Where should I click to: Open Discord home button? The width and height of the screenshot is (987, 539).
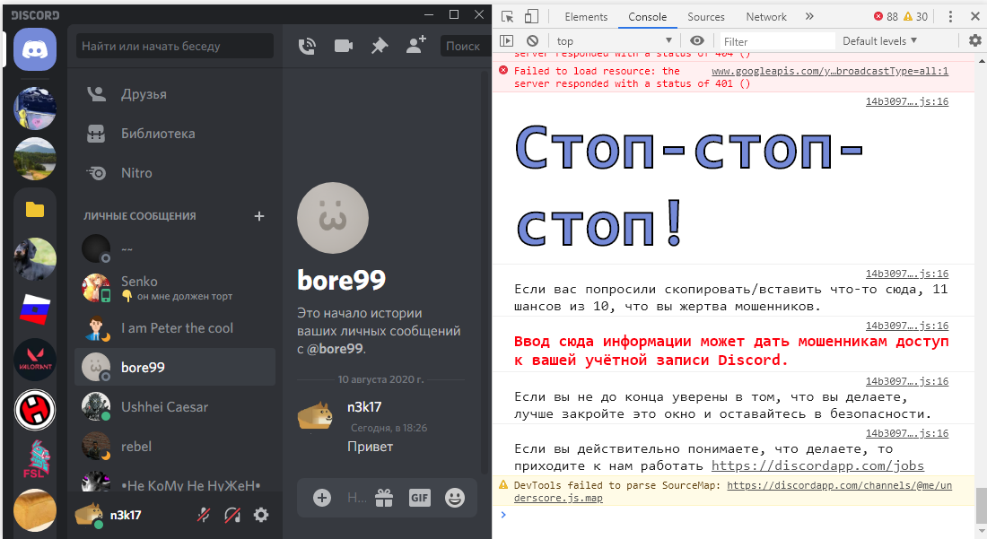(x=35, y=49)
